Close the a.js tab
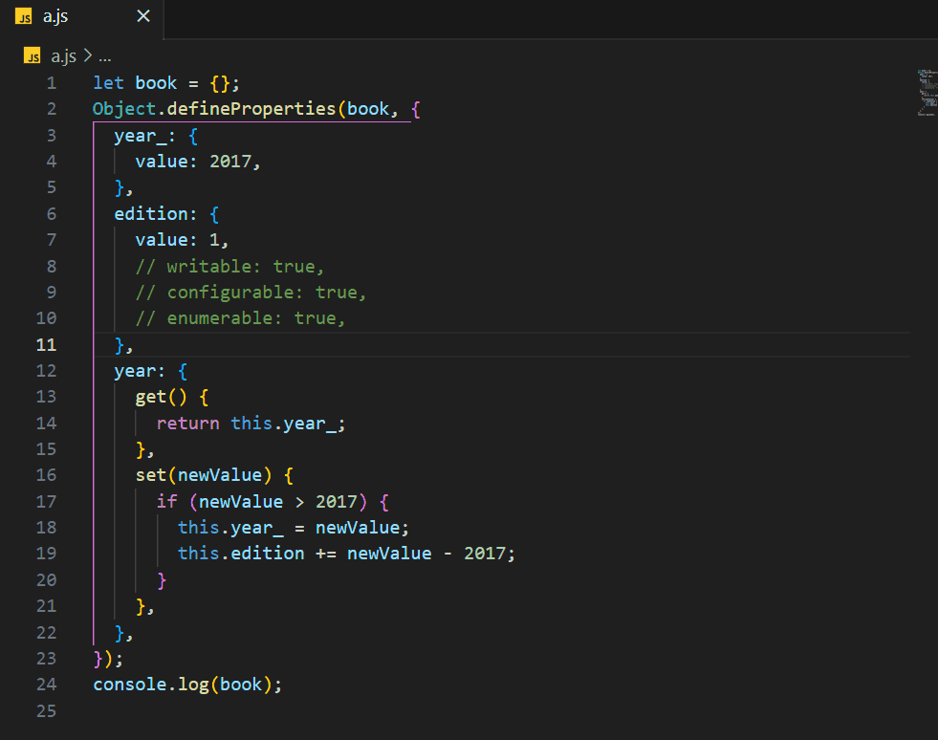The width and height of the screenshot is (938, 740). point(143,16)
